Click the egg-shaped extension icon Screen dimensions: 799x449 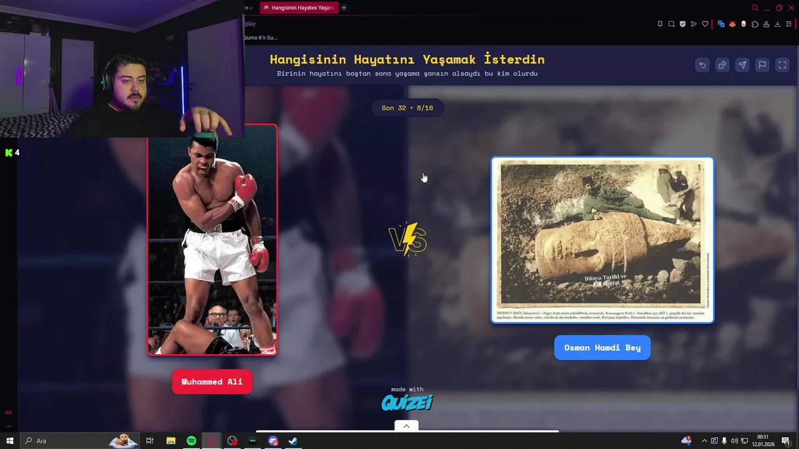(743, 24)
